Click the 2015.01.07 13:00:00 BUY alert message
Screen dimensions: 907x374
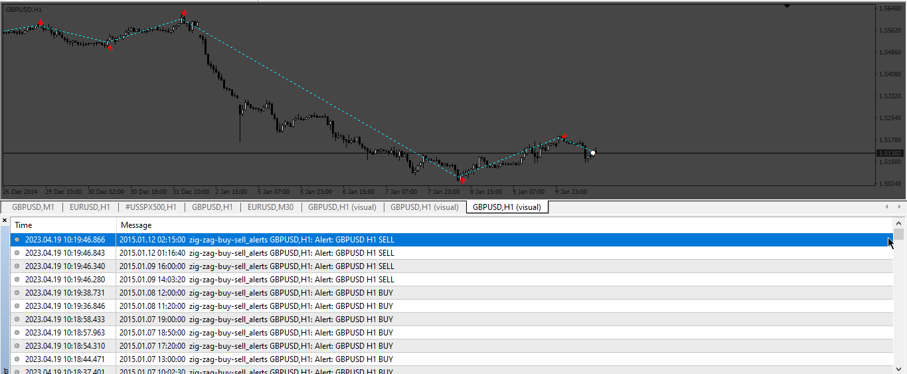coord(256,359)
